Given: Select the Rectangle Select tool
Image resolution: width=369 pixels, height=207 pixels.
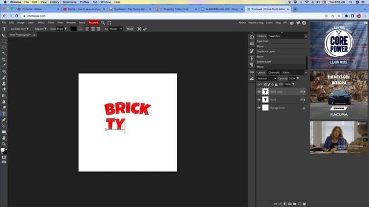Looking at the screenshot, I should pos(4,41).
